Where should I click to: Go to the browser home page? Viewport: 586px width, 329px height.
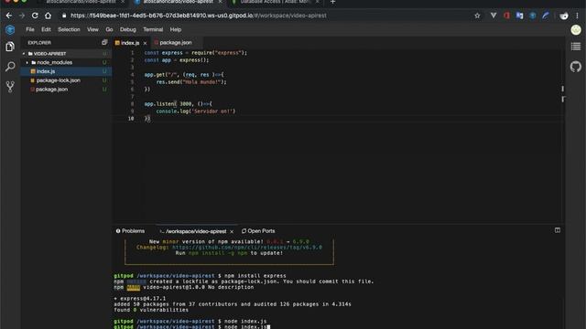(x=48, y=16)
